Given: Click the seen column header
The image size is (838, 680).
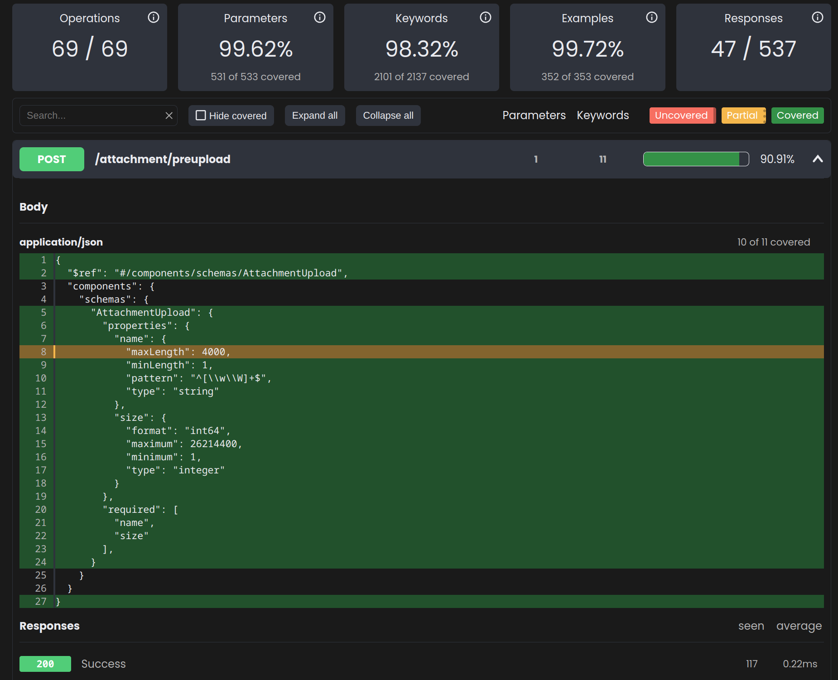Looking at the screenshot, I should (751, 626).
